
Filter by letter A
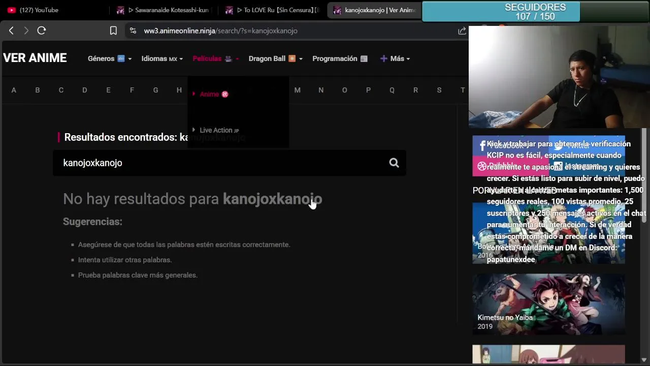click(14, 90)
